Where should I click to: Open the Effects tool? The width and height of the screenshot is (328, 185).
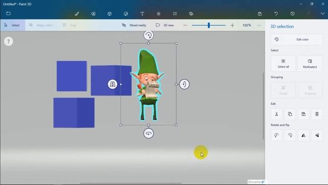click(158, 14)
